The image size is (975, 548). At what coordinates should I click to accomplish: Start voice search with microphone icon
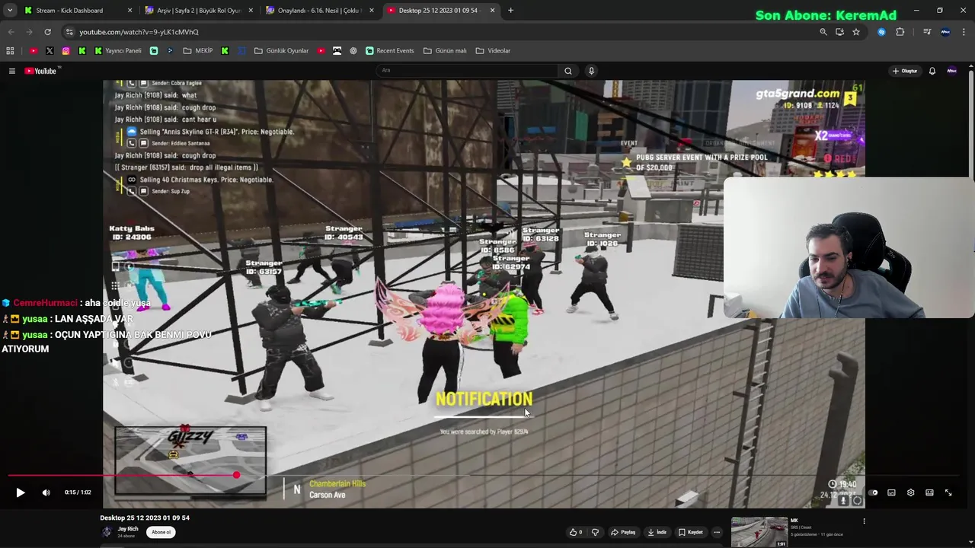pyautogui.click(x=591, y=70)
